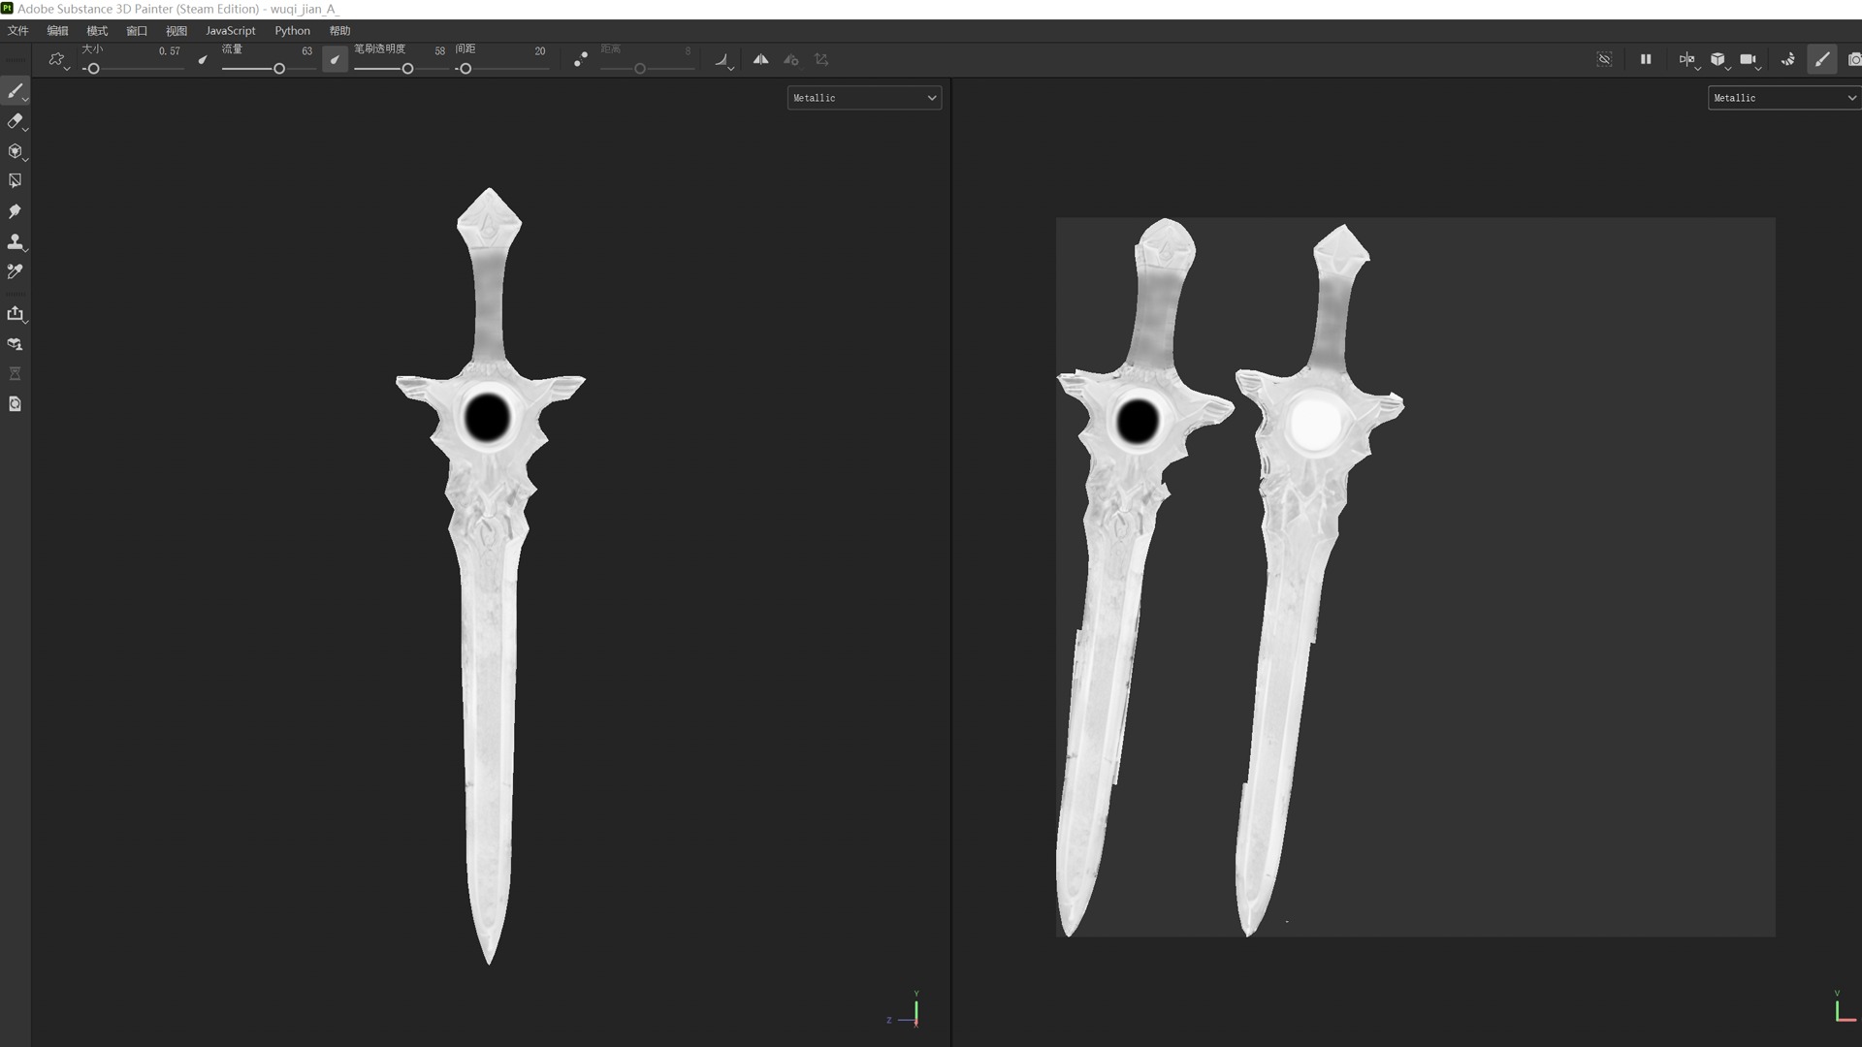The image size is (1862, 1047).
Task: Toggle lazy mouse option
Action: 580,59
